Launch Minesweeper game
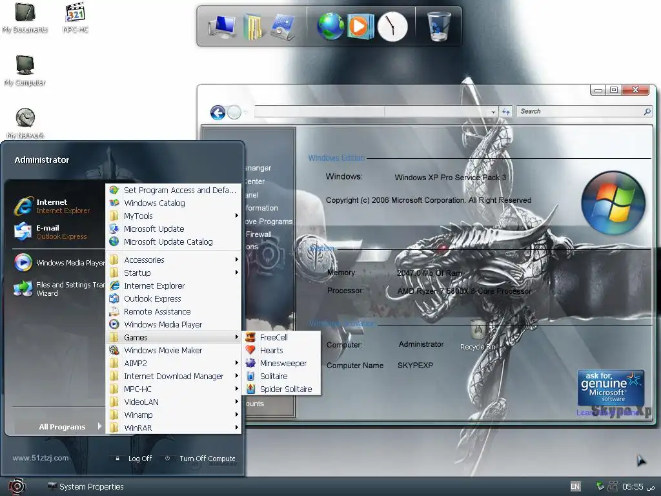661x496 pixels. 281,363
